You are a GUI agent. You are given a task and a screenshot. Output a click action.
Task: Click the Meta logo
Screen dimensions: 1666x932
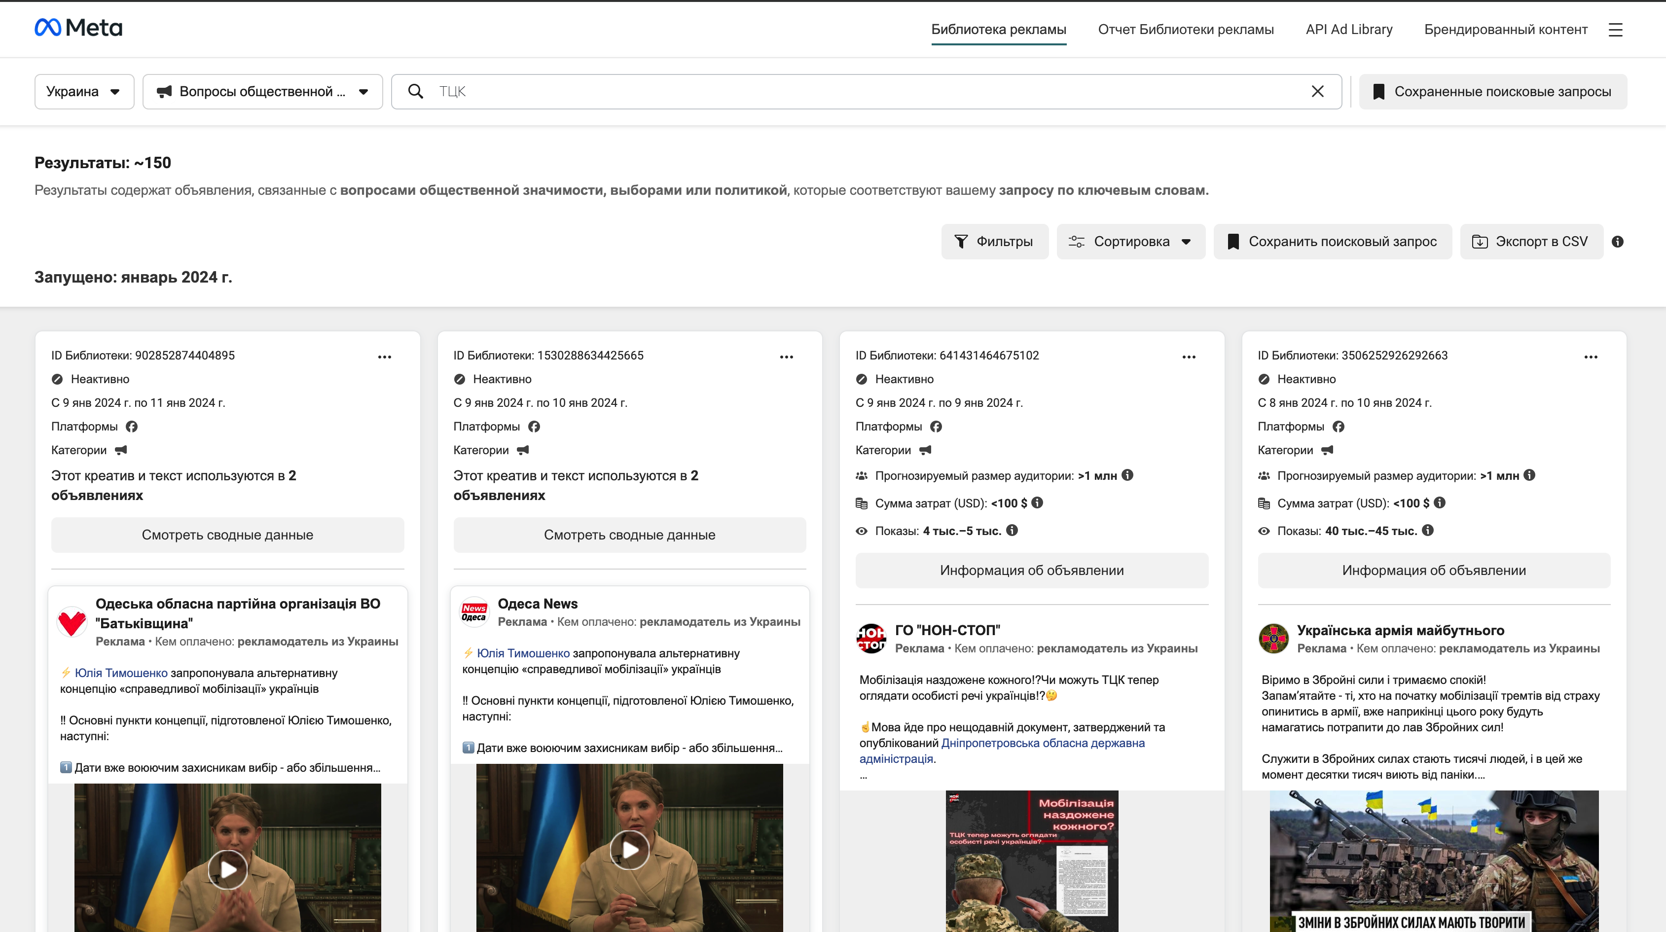pos(78,27)
